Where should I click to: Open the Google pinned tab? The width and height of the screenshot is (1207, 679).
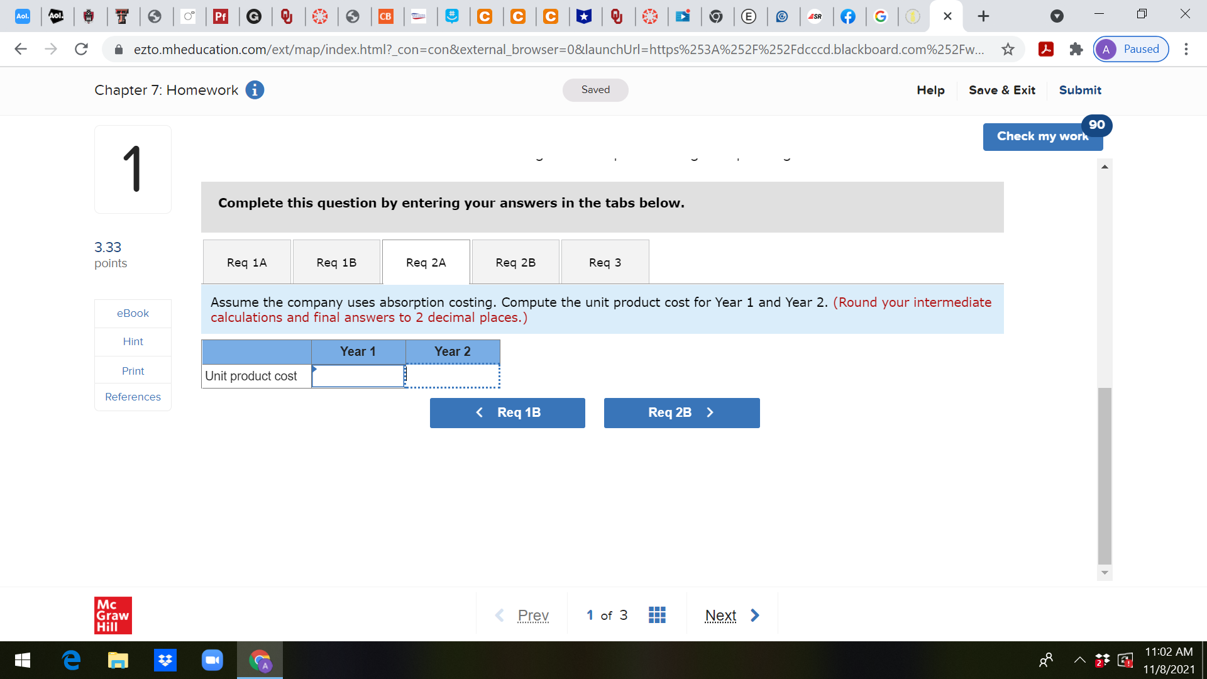point(881,16)
